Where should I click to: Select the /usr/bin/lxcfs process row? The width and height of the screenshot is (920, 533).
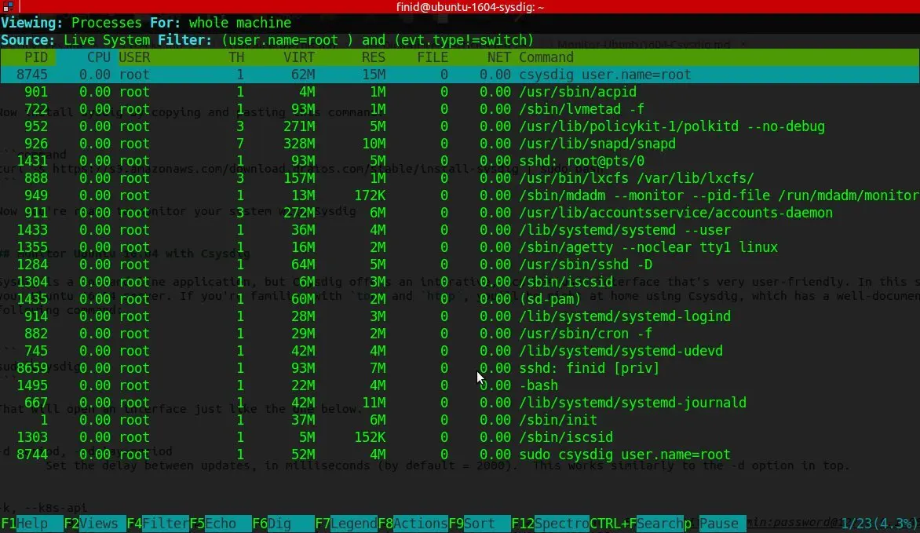pos(460,178)
